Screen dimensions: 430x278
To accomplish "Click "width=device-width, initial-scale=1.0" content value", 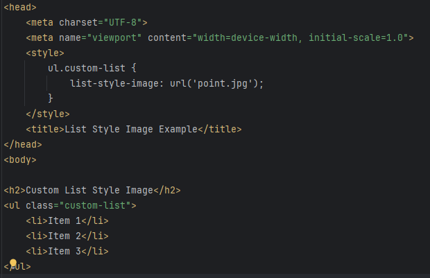I will (x=300, y=38).
